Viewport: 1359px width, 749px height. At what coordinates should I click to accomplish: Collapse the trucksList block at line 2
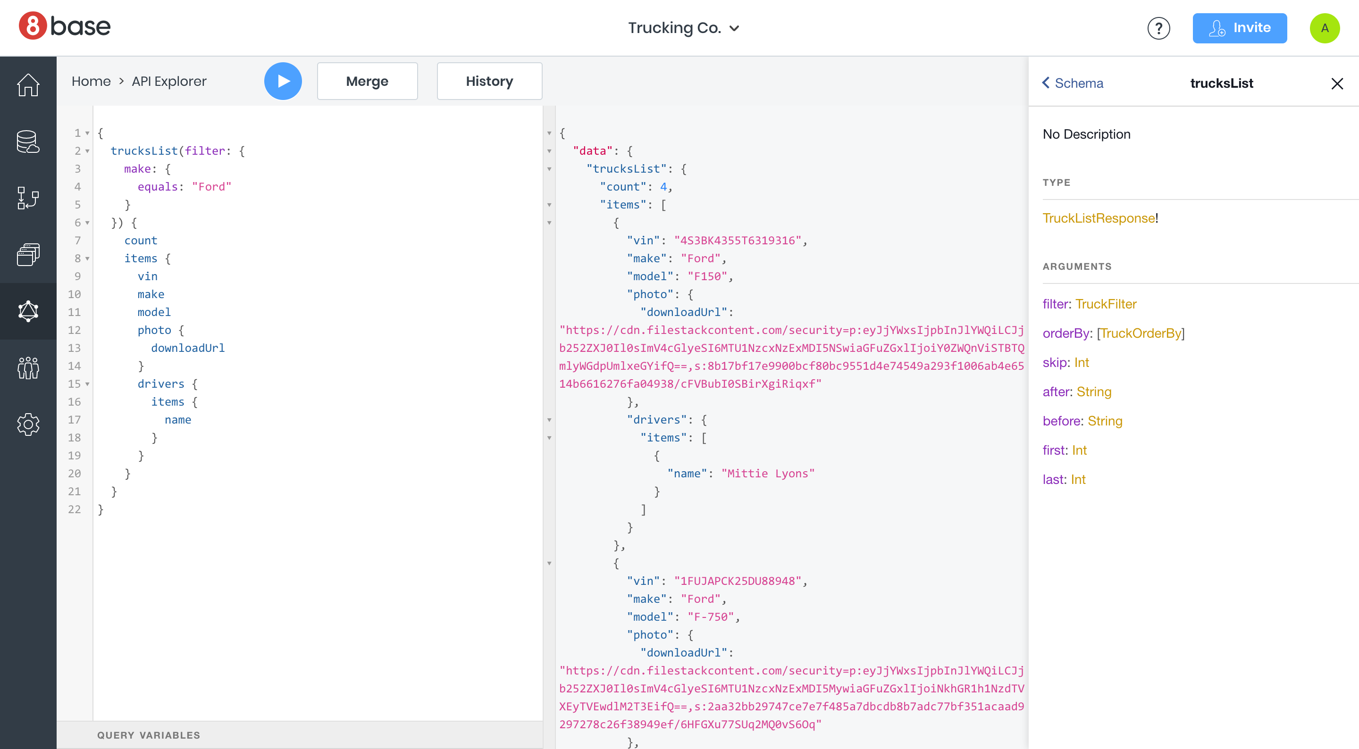click(88, 151)
